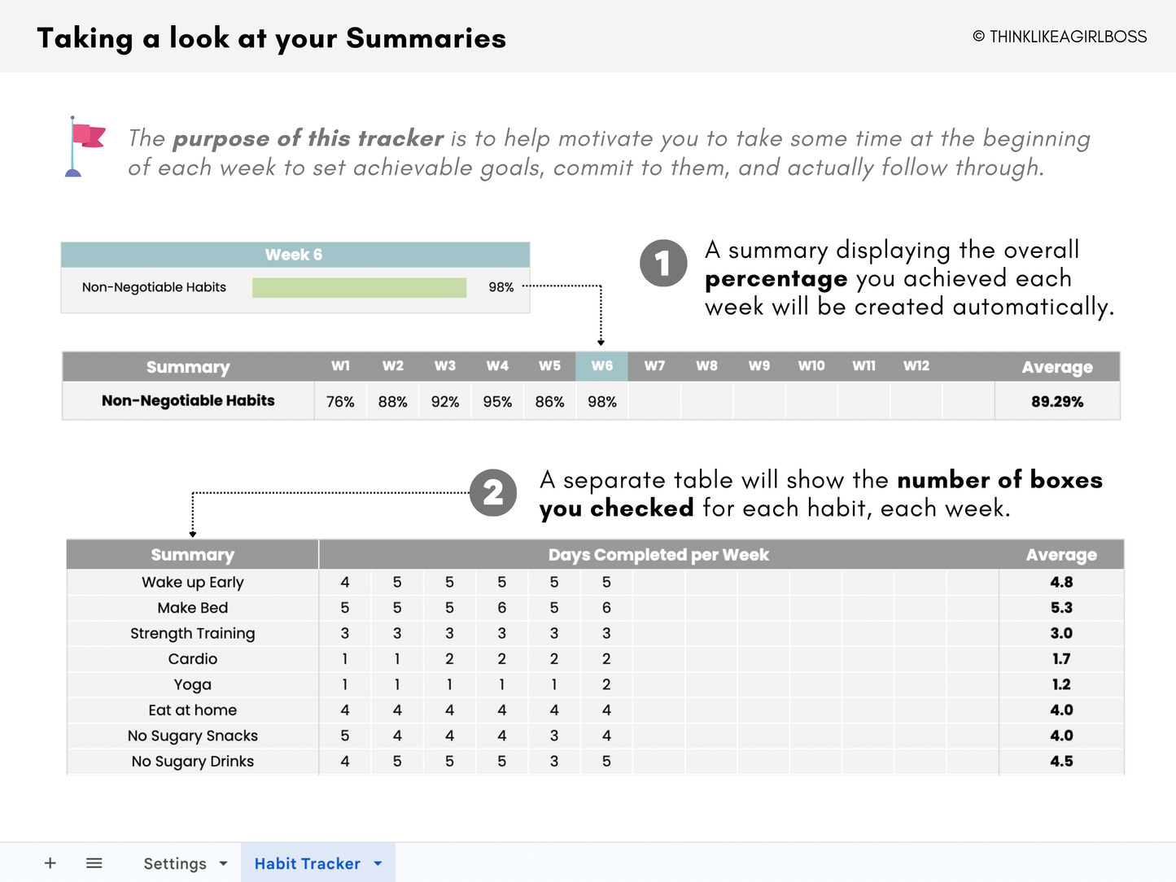Click the 89.29% average cell
Viewport: 1176px width, 882px height.
click(1056, 402)
